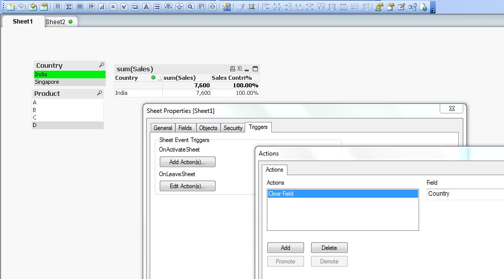Click OnActivateSheet Add Action(s) button
The width and height of the screenshot is (504, 279).
pyautogui.click(x=187, y=162)
